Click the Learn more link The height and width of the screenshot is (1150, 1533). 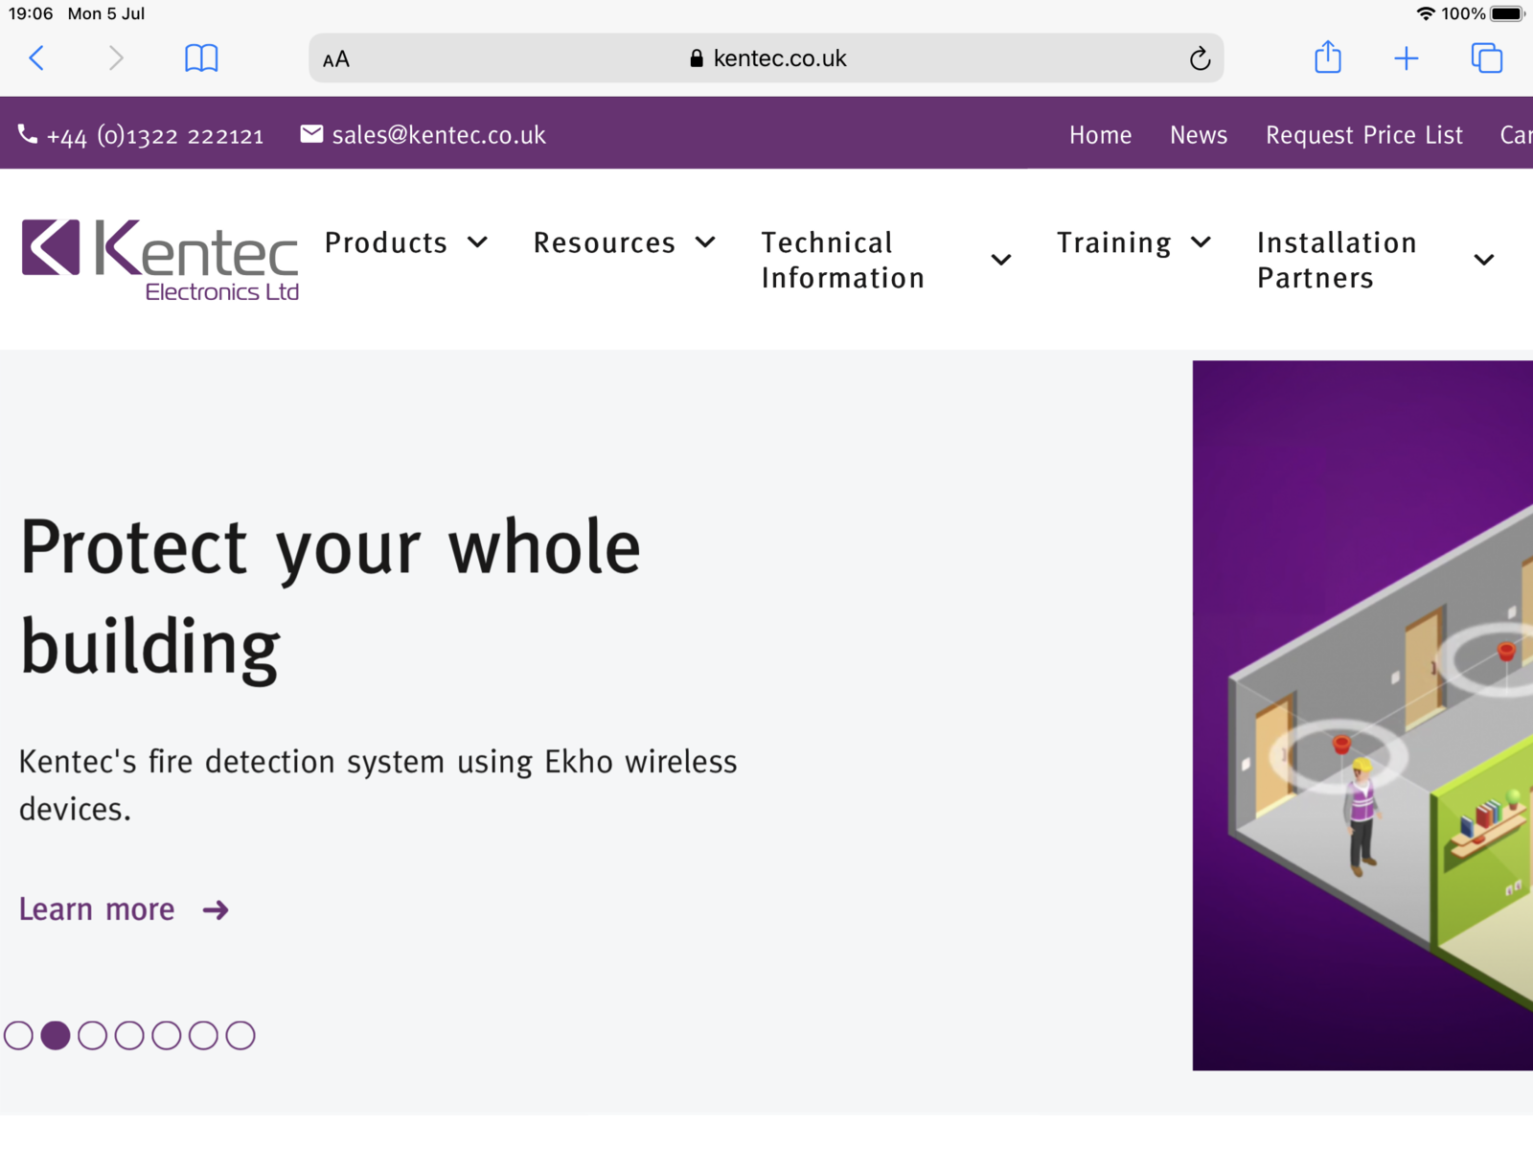click(x=124, y=908)
